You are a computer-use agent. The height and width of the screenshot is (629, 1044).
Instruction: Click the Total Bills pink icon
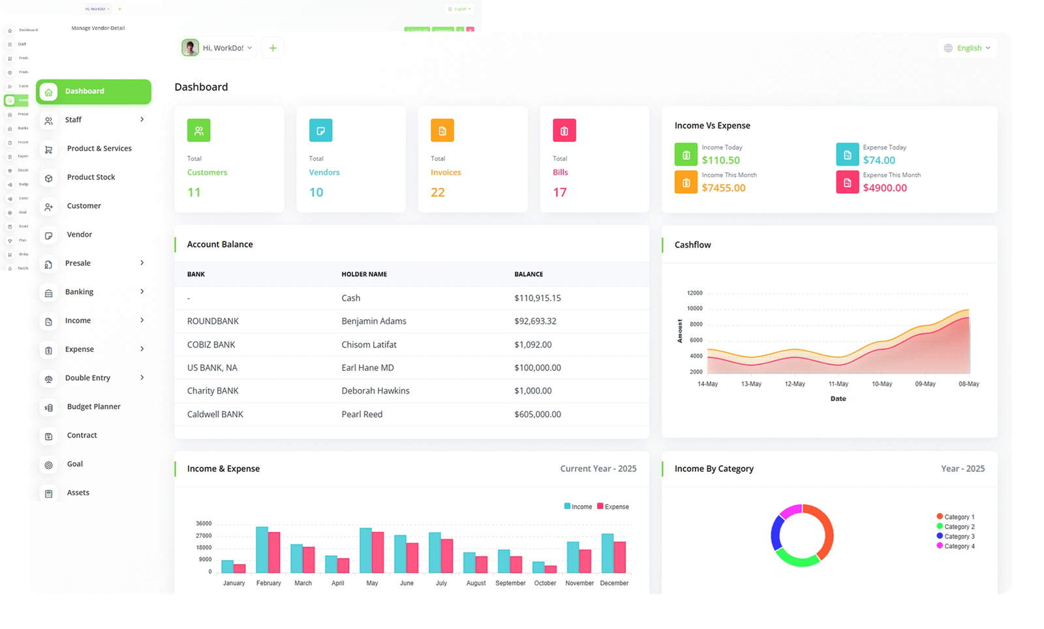[564, 130]
